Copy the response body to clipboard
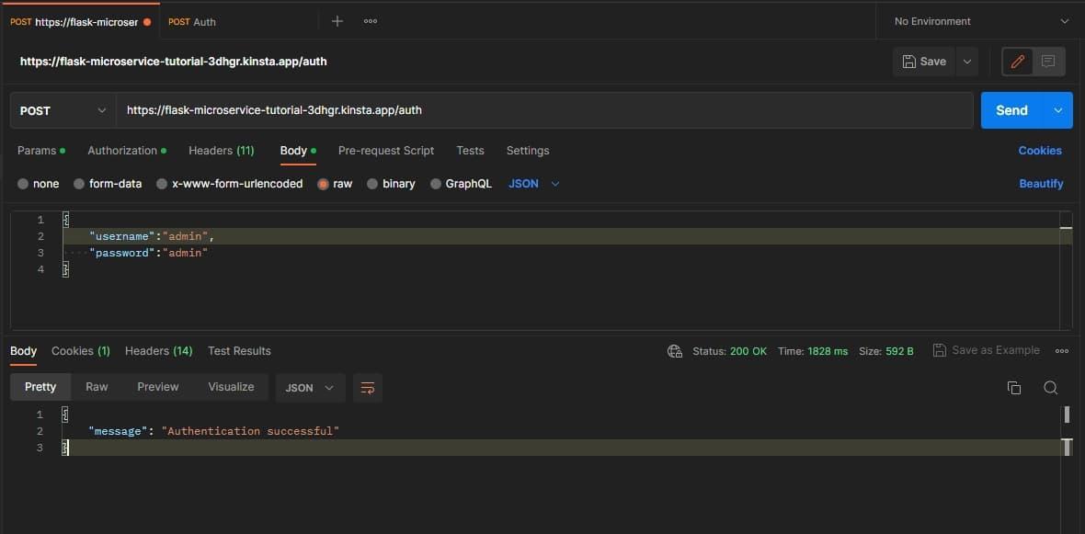Screen dimensions: 1085x534 [x=1013, y=387]
